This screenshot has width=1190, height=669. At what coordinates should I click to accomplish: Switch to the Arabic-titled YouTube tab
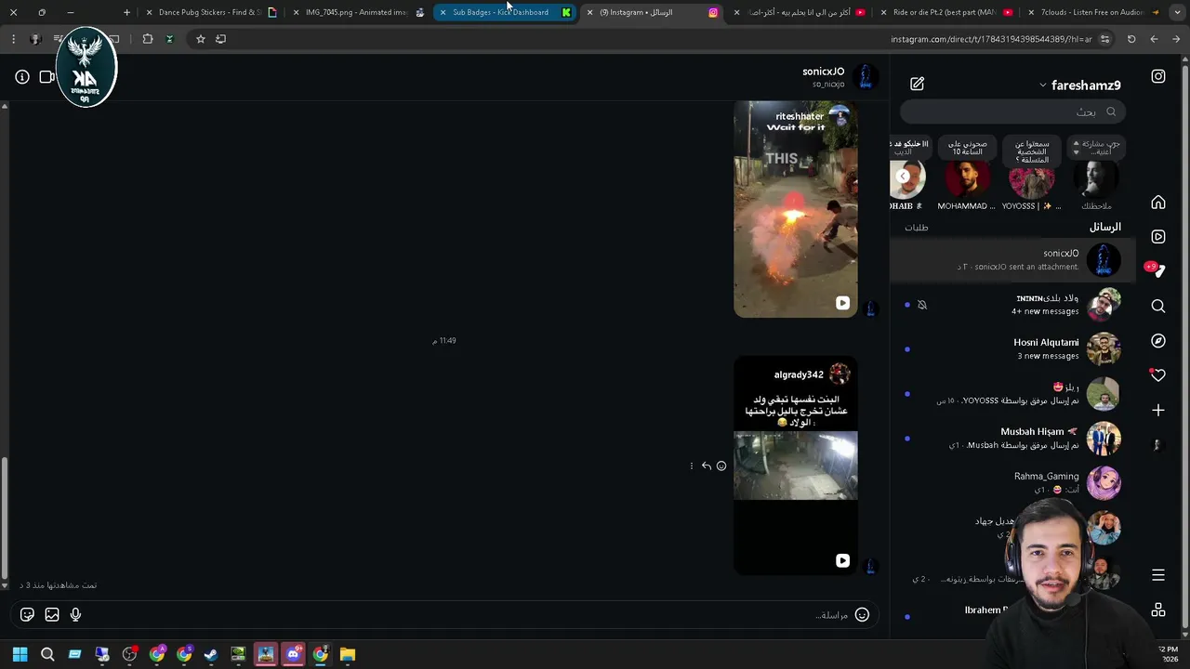pyautogui.click(x=800, y=12)
